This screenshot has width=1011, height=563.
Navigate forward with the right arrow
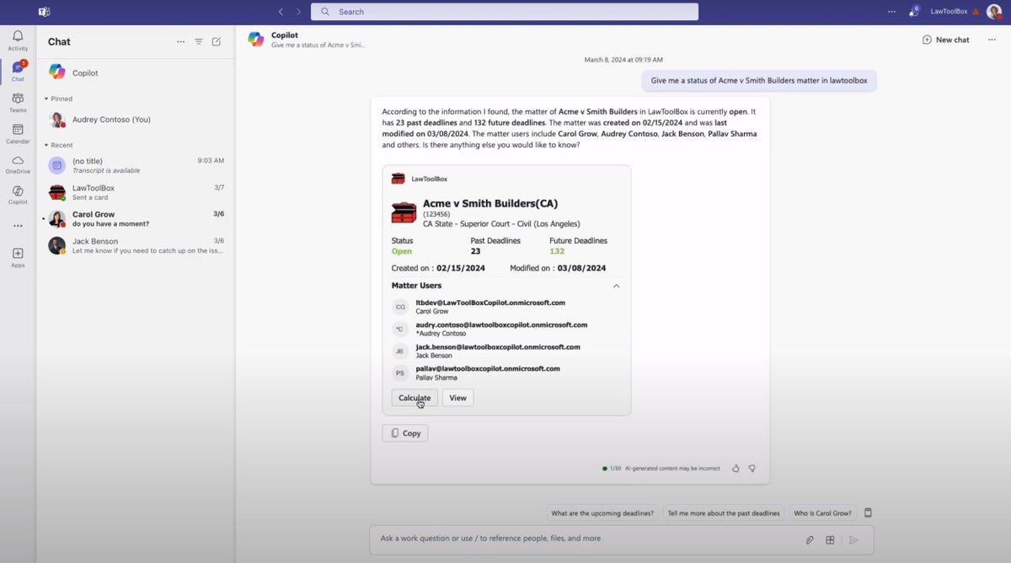[x=298, y=12]
